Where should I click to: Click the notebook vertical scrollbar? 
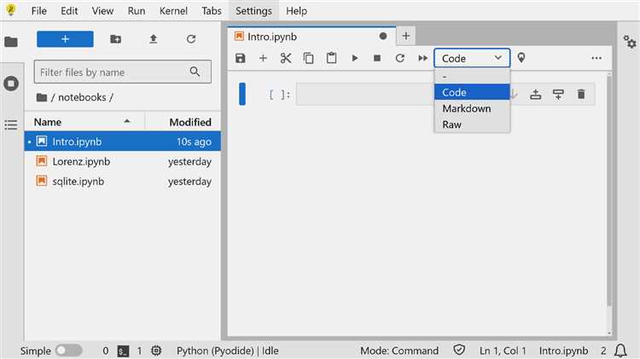609,189
